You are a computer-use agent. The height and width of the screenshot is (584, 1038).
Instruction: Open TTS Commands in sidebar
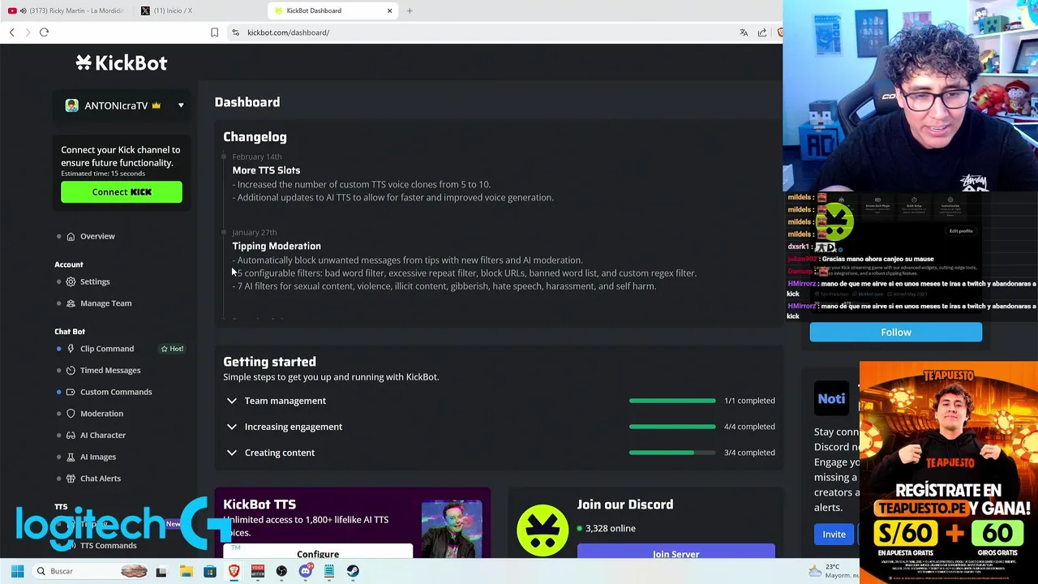[x=109, y=545]
